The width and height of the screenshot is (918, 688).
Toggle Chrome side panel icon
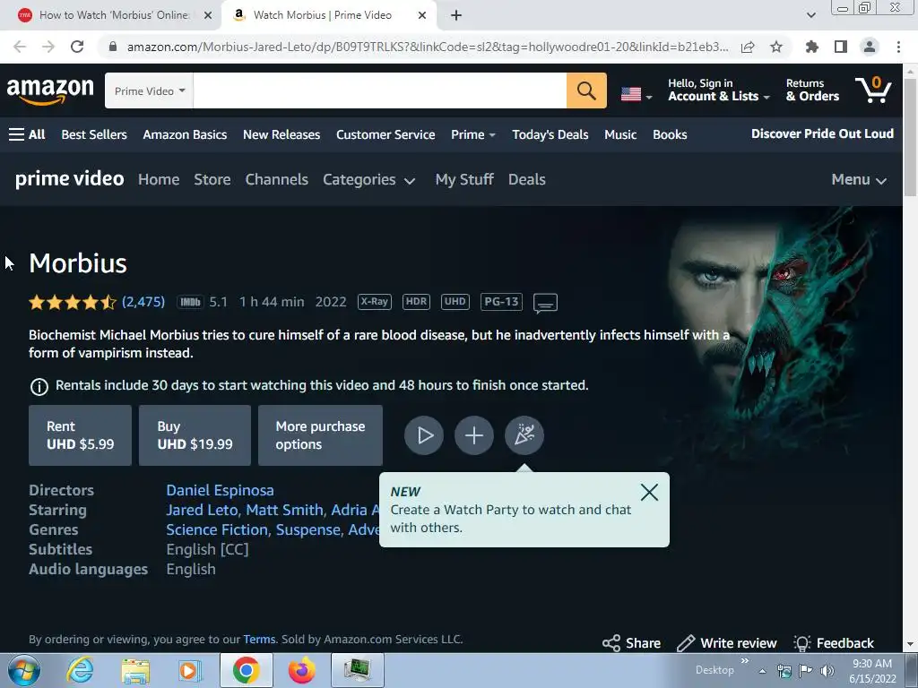[x=841, y=47]
